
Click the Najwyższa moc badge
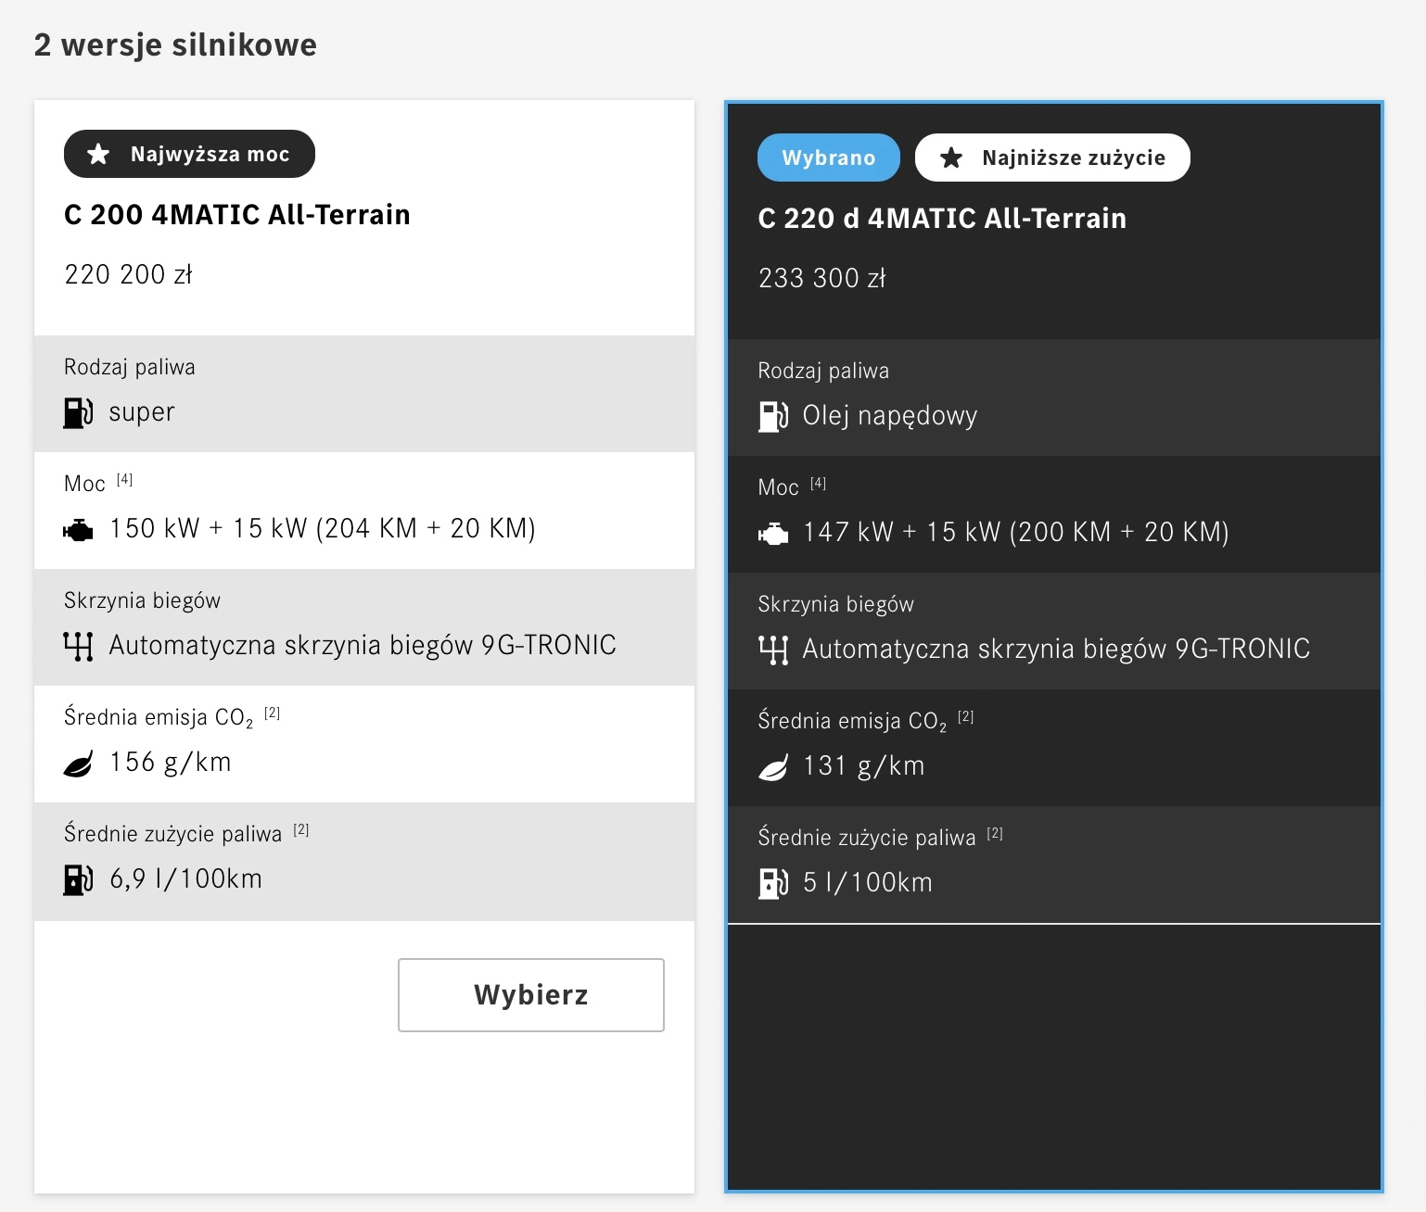pyautogui.click(x=189, y=154)
